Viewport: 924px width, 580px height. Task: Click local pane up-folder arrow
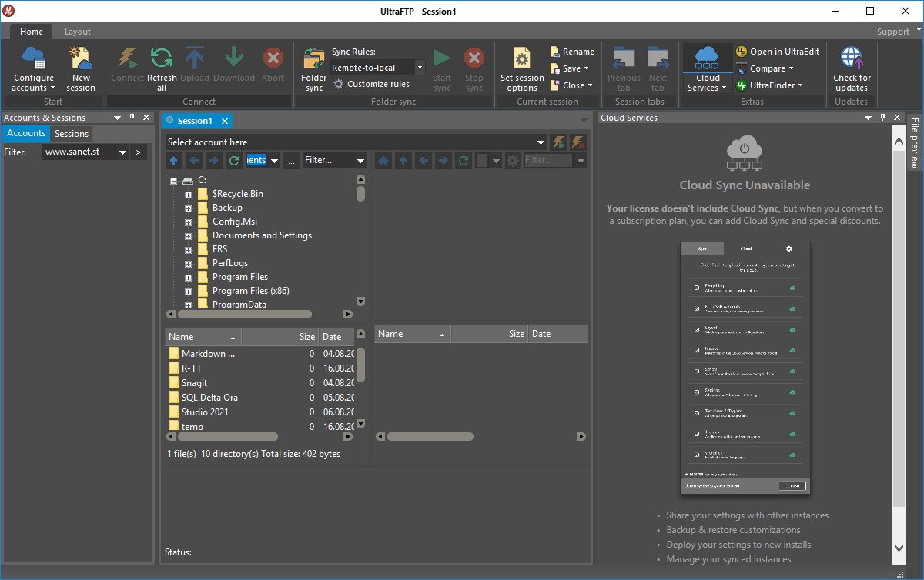[174, 160]
